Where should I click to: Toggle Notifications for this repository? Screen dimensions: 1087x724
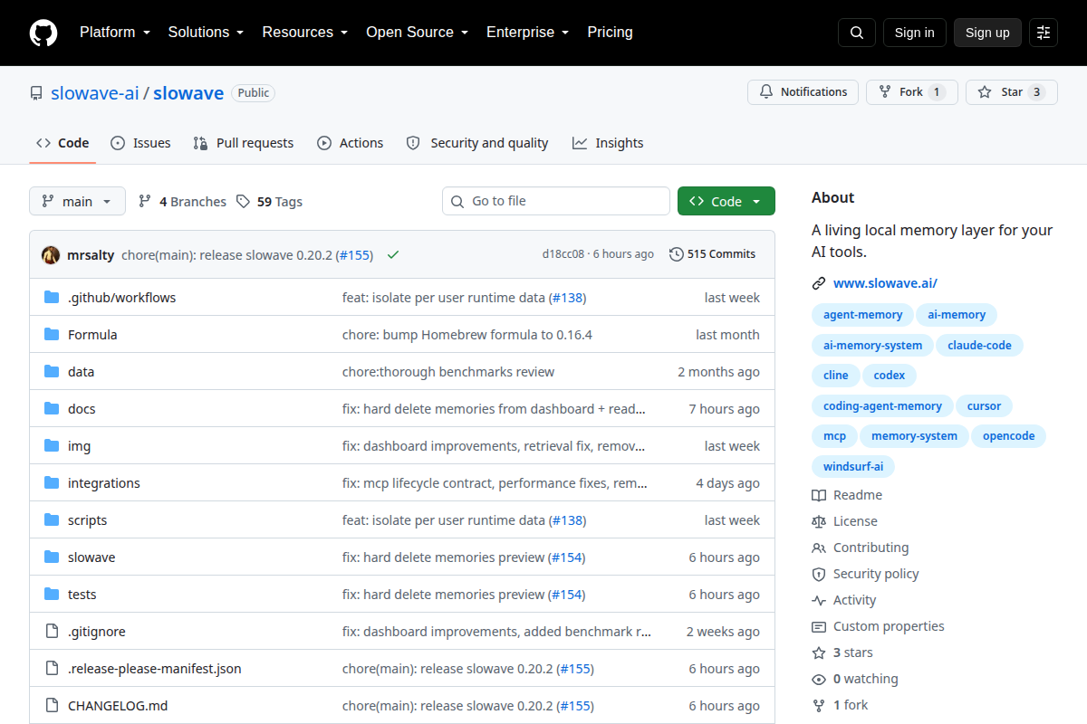click(x=803, y=92)
